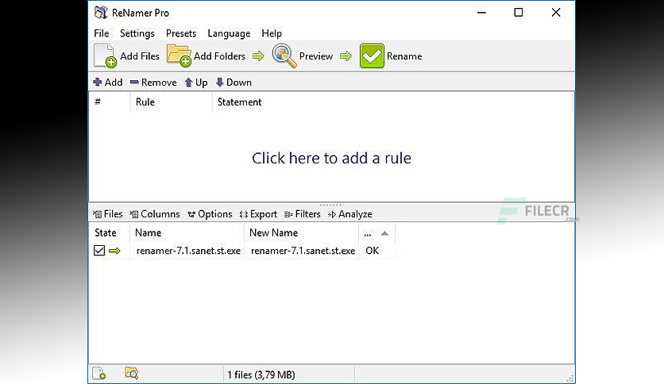This screenshot has width=664, height=384.
Task: Open the Columns dropdown menu
Action: click(x=155, y=214)
